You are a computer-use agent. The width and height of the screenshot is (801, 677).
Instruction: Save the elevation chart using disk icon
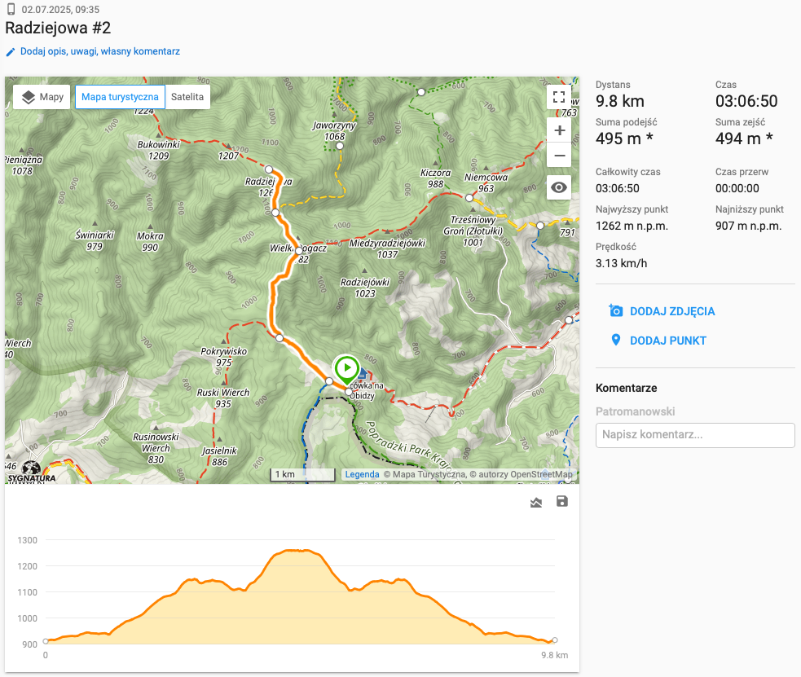(x=561, y=502)
